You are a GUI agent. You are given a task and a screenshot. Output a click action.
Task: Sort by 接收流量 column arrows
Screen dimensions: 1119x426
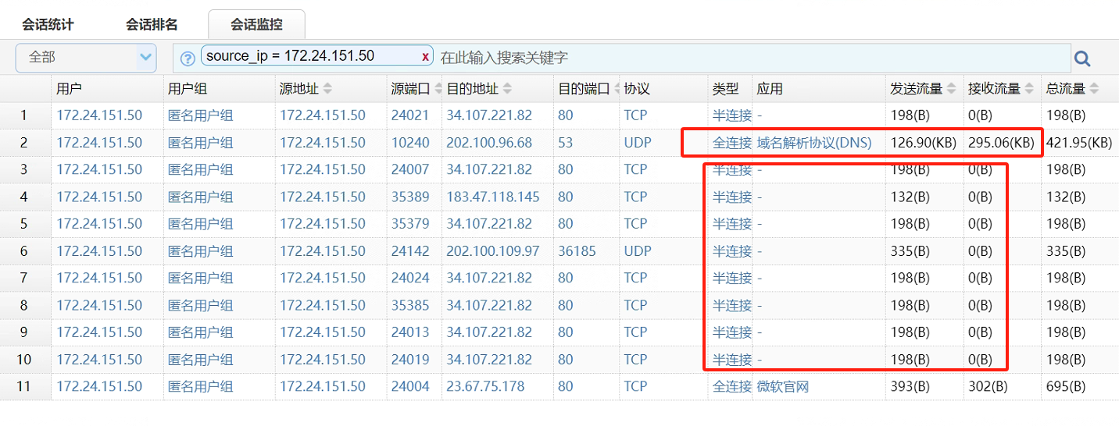click(1029, 89)
